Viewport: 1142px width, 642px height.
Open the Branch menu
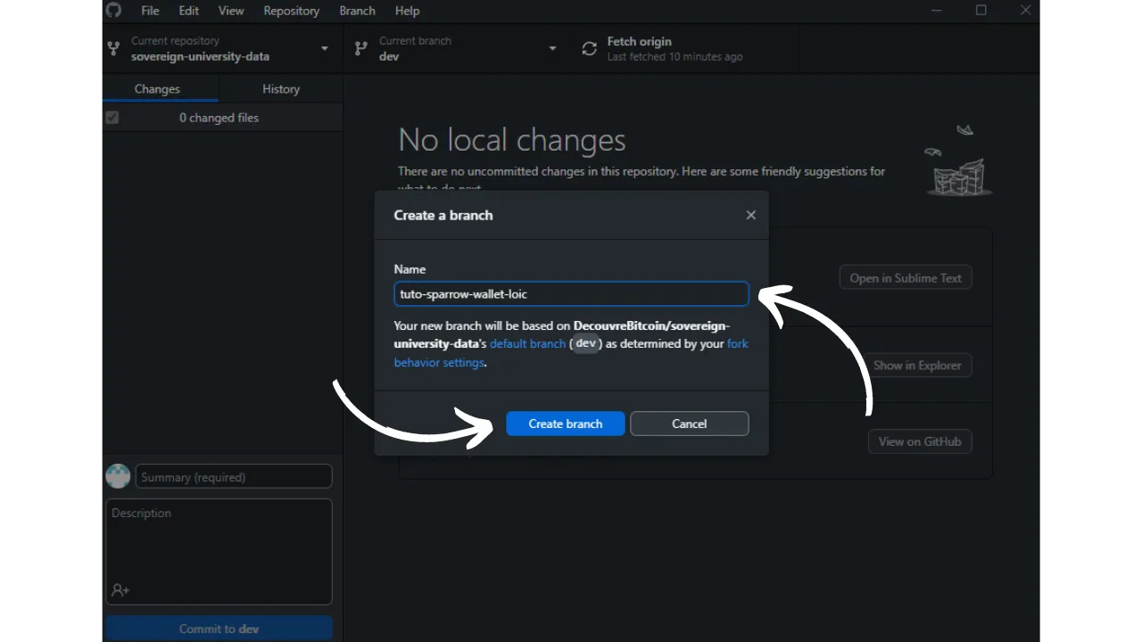click(357, 11)
